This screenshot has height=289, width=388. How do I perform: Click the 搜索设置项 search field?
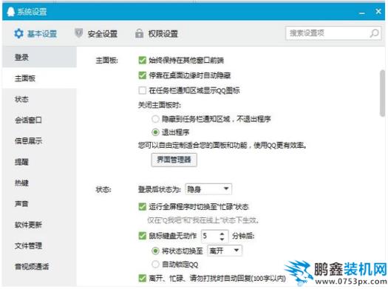click(333, 33)
